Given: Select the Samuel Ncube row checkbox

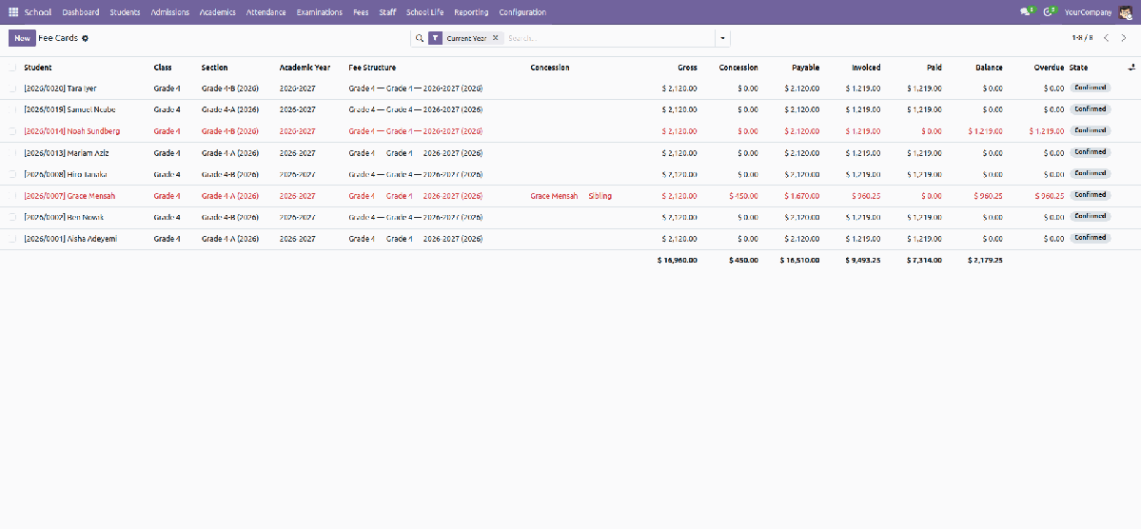Looking at the screenshot, I should (x=11, y=109).
